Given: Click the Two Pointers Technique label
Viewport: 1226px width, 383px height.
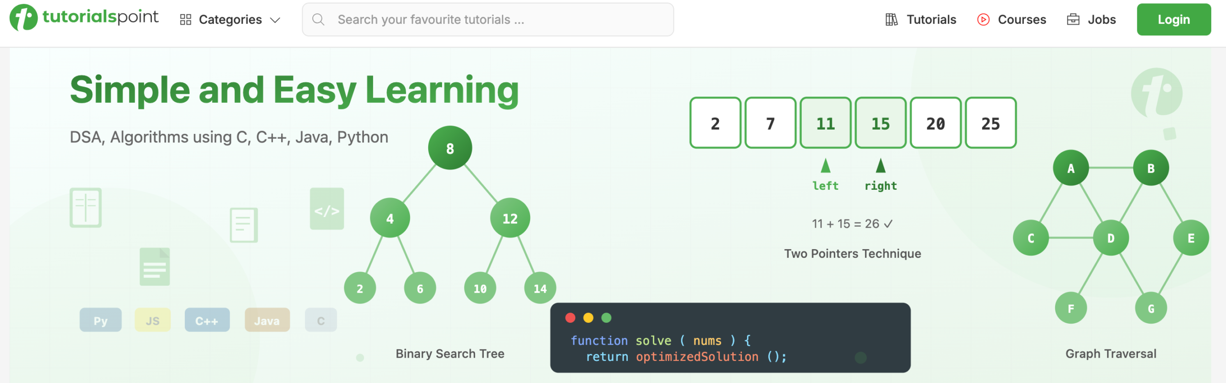Looking at the screenshot, I should 853,253.
